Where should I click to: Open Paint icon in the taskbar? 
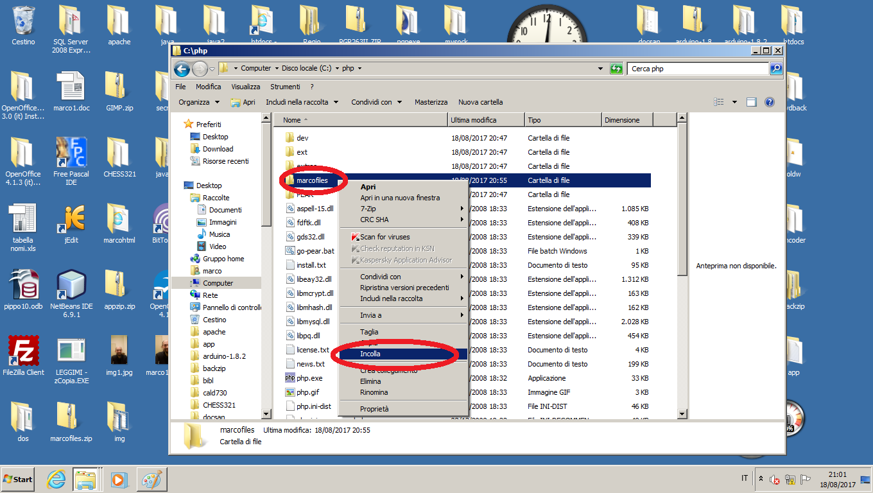pyautogui.click(x=151, y=480)
